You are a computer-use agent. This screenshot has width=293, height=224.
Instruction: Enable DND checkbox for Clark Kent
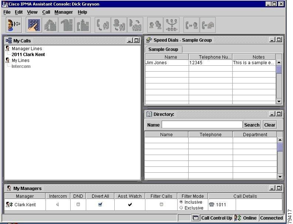tap(78, 204)
